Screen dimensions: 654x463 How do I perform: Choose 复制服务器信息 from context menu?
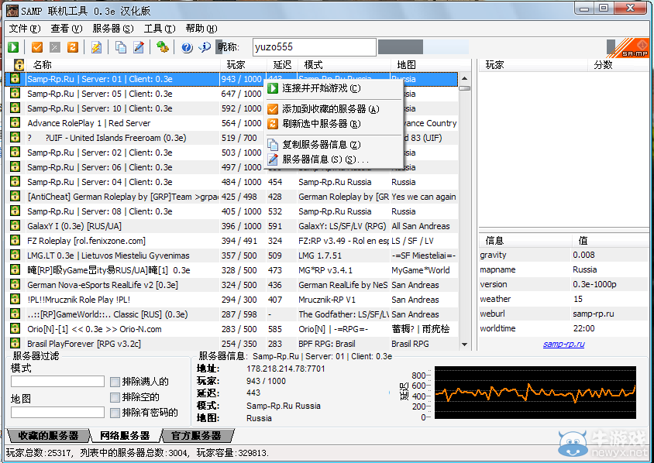(334, 145)
